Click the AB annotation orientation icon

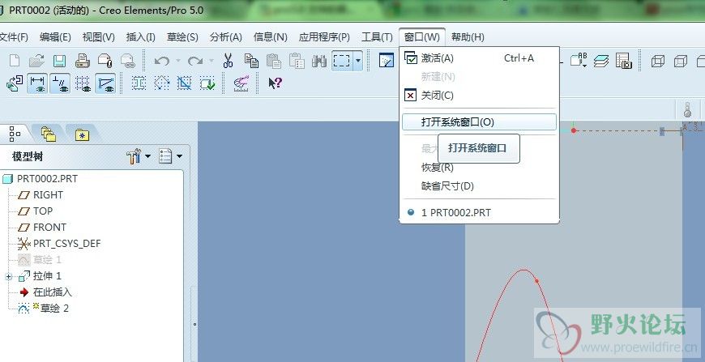579,61
